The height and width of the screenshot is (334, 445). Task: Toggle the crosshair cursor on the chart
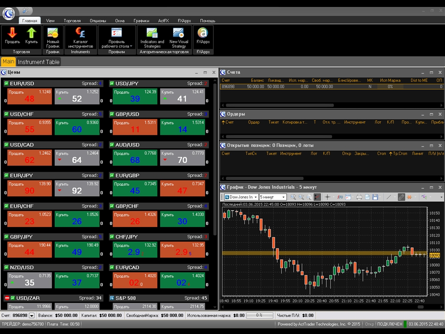click(x=328, y=197)
